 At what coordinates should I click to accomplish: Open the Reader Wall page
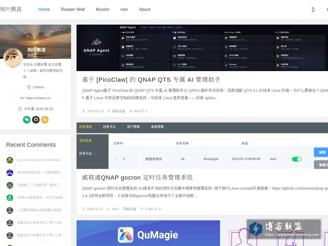pyautogui.click(x=73, y=10)
